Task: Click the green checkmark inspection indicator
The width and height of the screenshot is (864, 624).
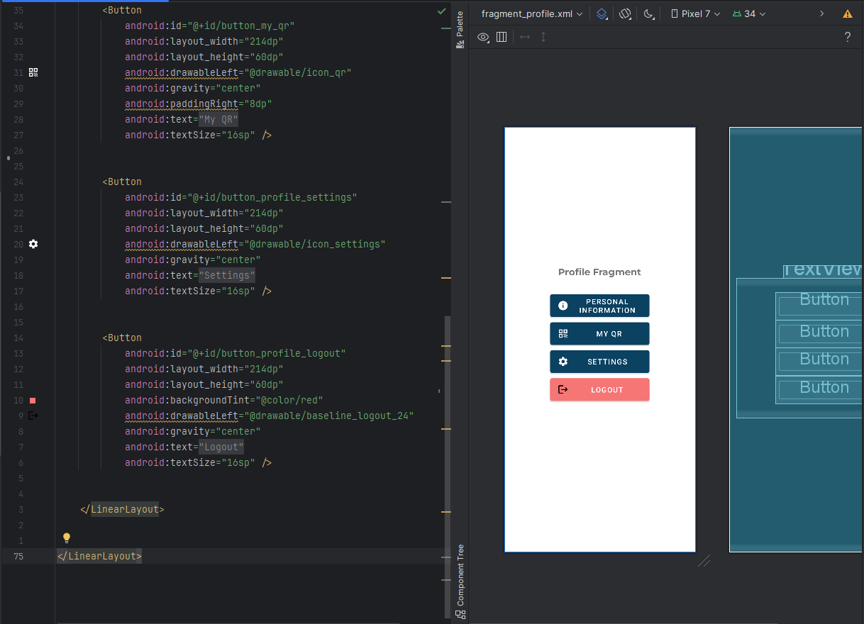Action: click(x=441, y=11)
